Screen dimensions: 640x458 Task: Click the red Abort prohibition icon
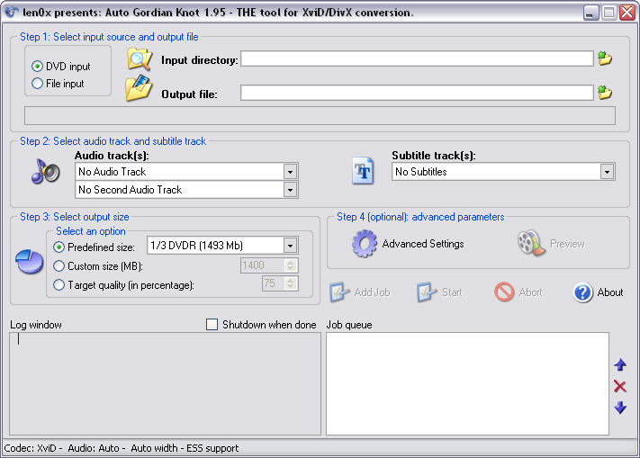(504, 292)
